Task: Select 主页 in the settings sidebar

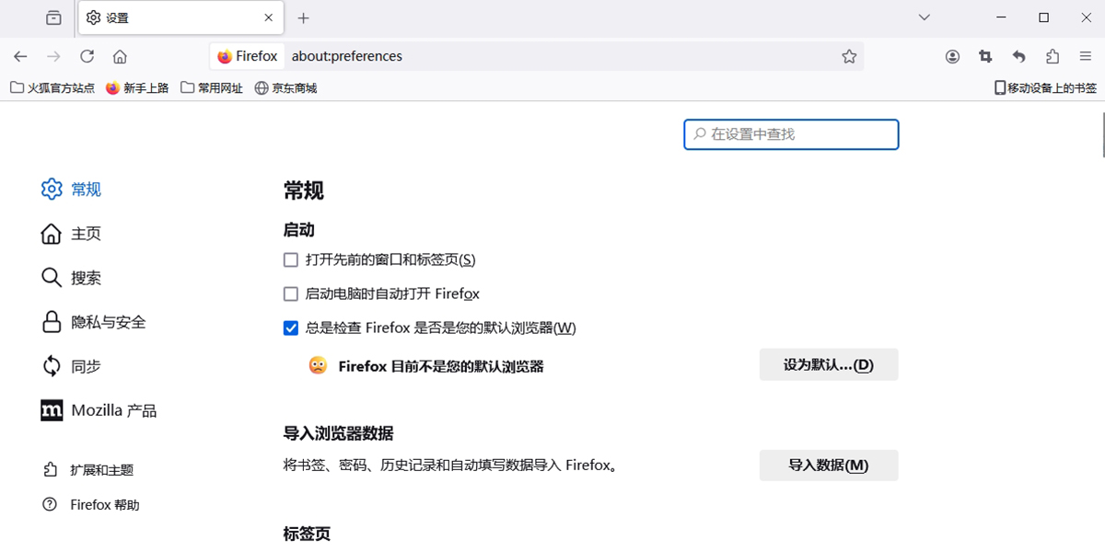Action: click(x=72, y=234)
